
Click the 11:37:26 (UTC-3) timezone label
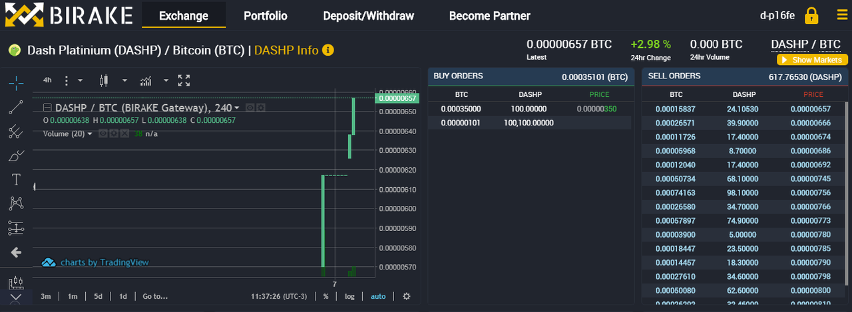279,296
